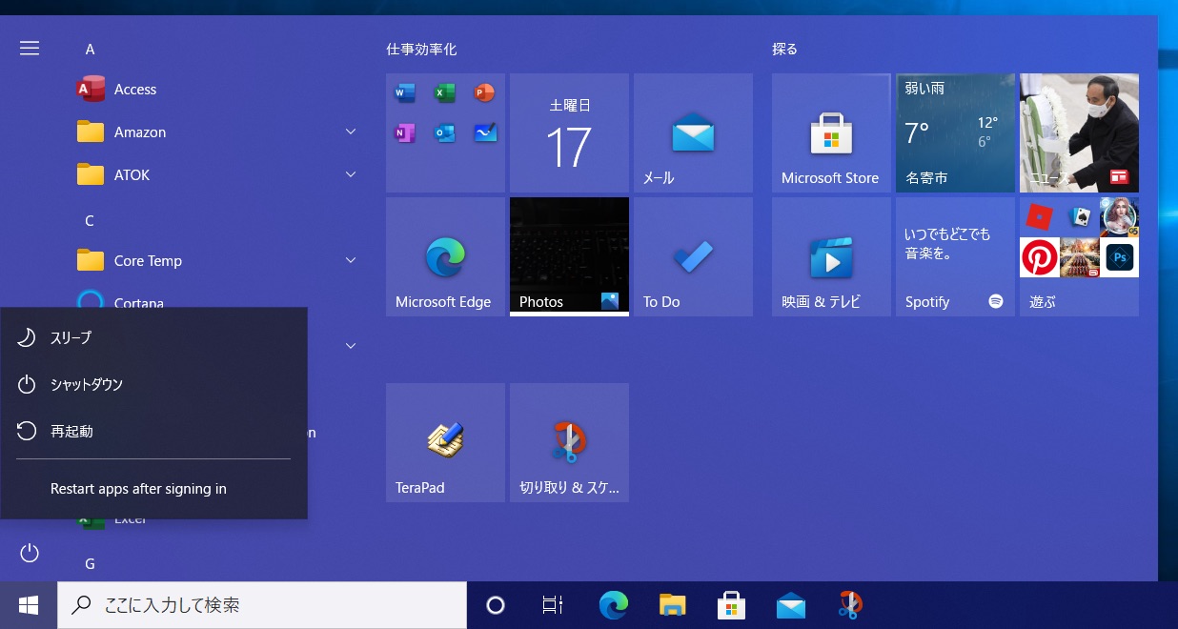The height and width of the screenshot is (629, 1178).
Task: Open the Photos tile
Action: [x=569, y=256]
